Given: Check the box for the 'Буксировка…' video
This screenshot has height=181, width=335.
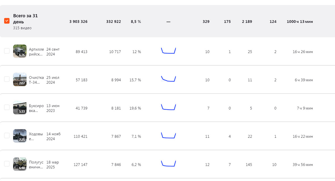Looking at the screenshot, I should tap(7, 107).
